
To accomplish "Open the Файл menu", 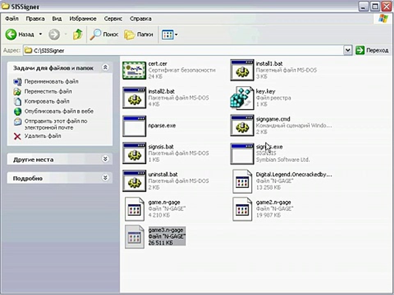I will (x=12, y=19).
